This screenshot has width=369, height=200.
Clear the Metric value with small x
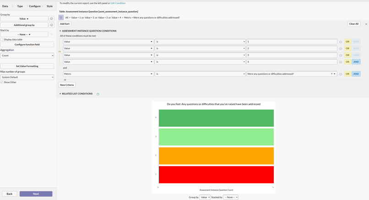pyautogui.click(x=331, y=74)
